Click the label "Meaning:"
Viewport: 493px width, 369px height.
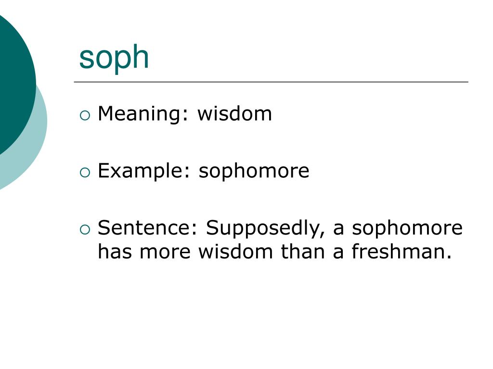point(143,114)
